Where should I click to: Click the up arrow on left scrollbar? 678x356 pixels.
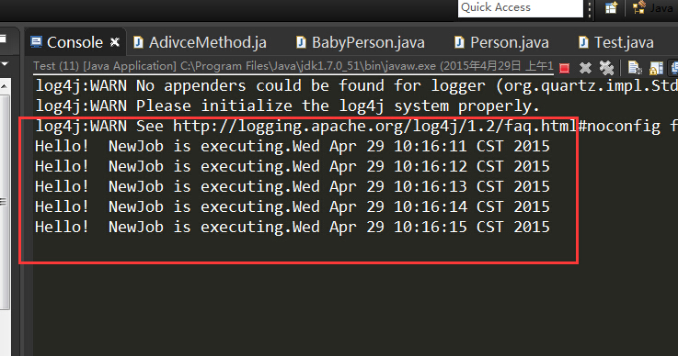(x=4, y=86)
